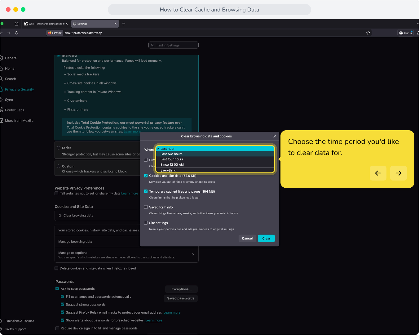Click the reload page icon
This screenshot has width=419, height=335.
point(16,33)
